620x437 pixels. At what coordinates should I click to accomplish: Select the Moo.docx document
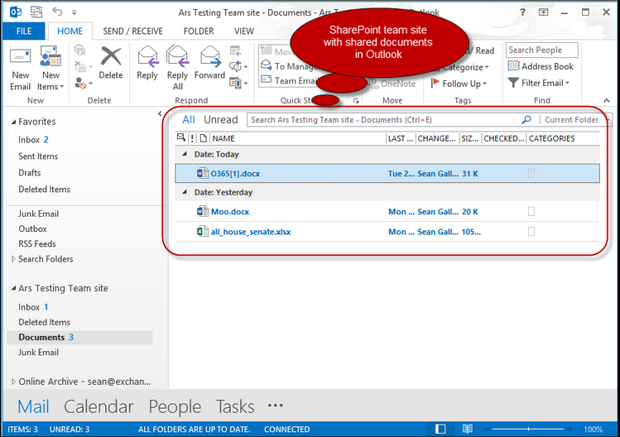click(x=387, y=212)
